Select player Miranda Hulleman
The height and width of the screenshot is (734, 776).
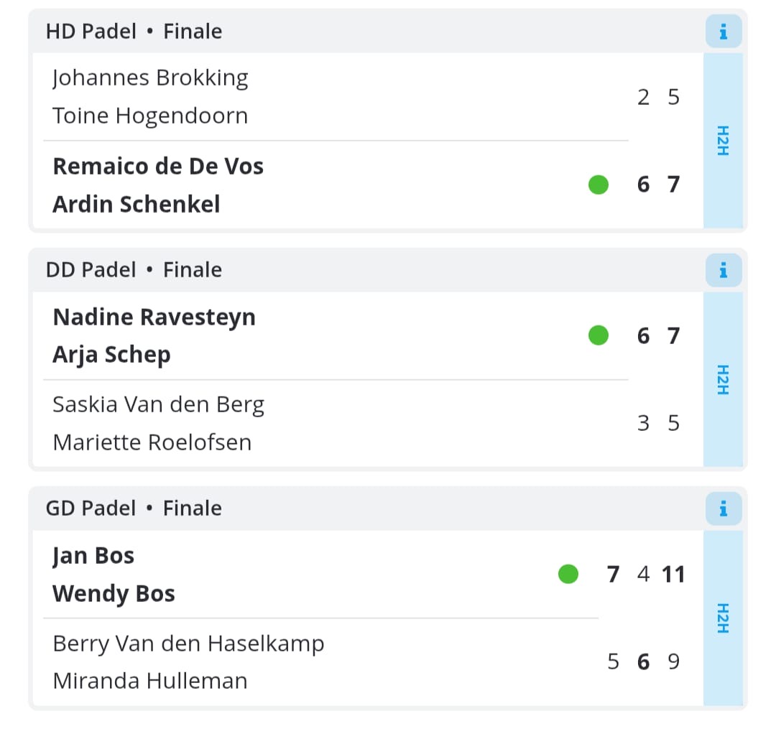[x=149, y=681]
